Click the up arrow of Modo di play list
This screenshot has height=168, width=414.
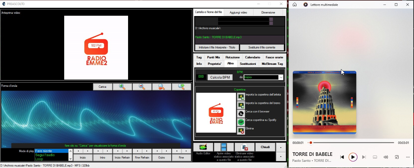coord(70,151)
